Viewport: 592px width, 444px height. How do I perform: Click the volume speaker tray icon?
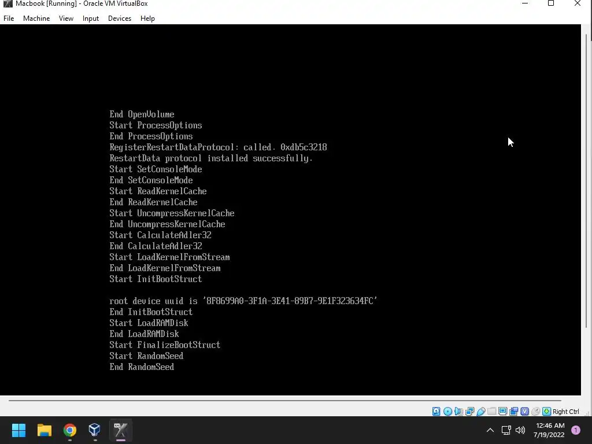coord(520,430)
